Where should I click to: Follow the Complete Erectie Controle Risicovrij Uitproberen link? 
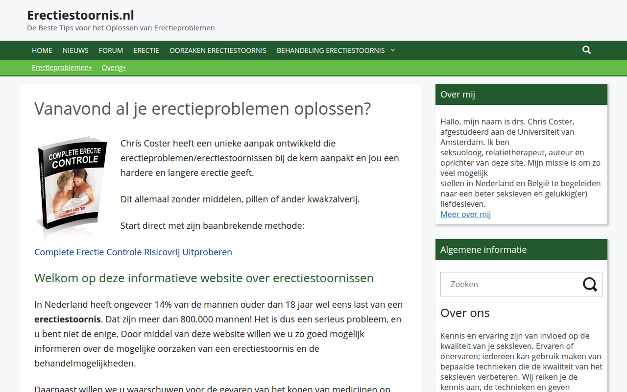[133, 252]
